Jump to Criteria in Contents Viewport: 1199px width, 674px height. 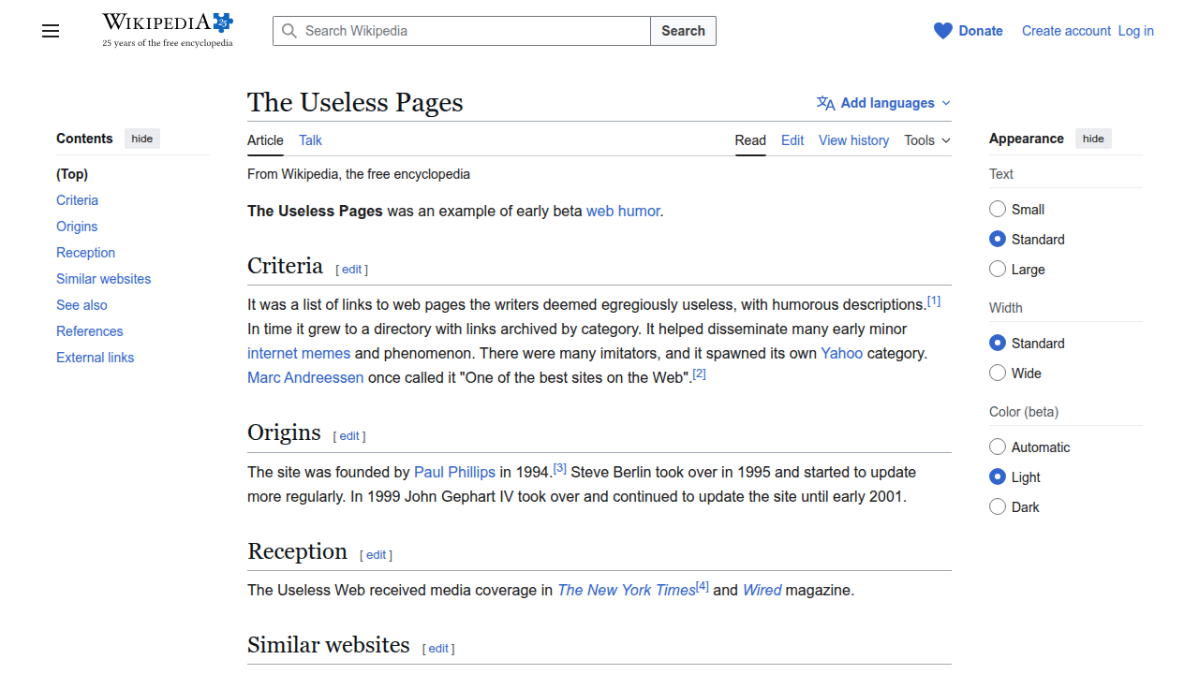pyautogui.click(x=77, y=200)
